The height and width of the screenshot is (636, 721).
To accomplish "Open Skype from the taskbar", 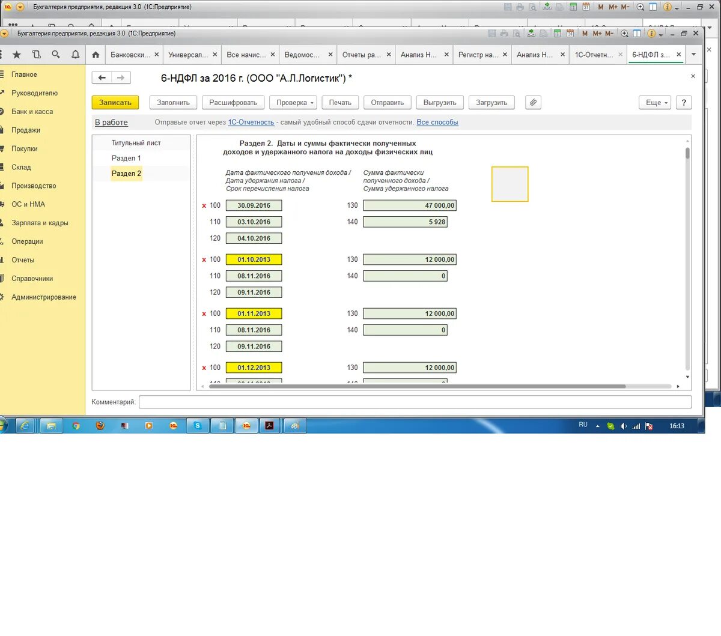I will [x=198, y=426].
